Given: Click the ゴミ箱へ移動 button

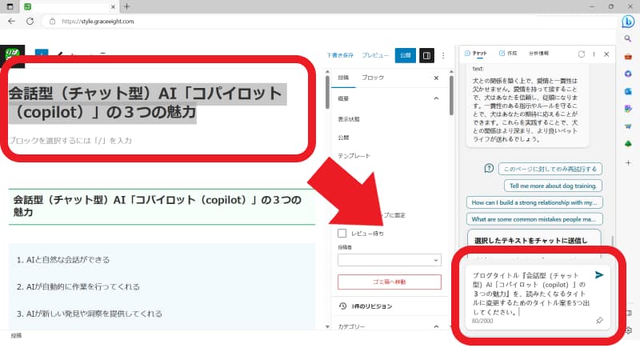Looking at the screenshot, I should coord(390,282).
